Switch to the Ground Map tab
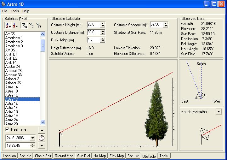227x160 pixels. [64, 156]
